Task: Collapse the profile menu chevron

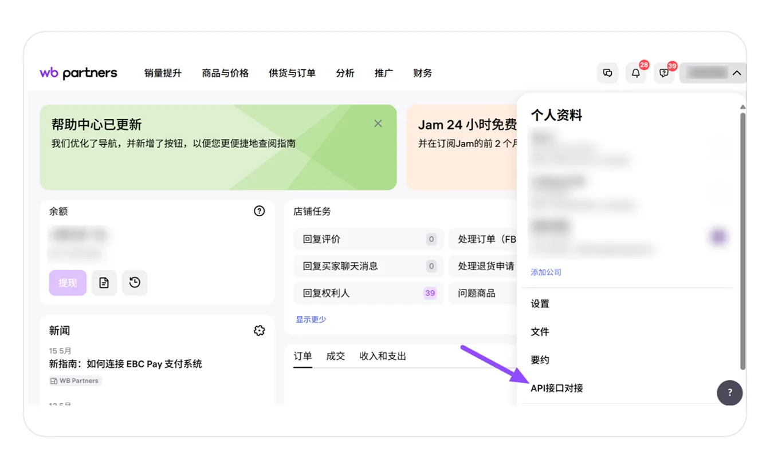Action: pyautogui.click(x=737, y=73)
